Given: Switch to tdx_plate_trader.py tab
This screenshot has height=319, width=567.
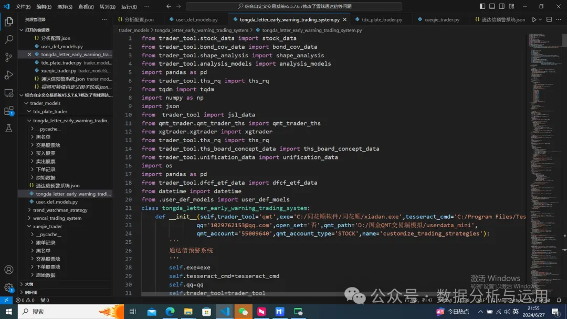Looking at the screenshot, I should pyautogui.click(x=382, y=19).
